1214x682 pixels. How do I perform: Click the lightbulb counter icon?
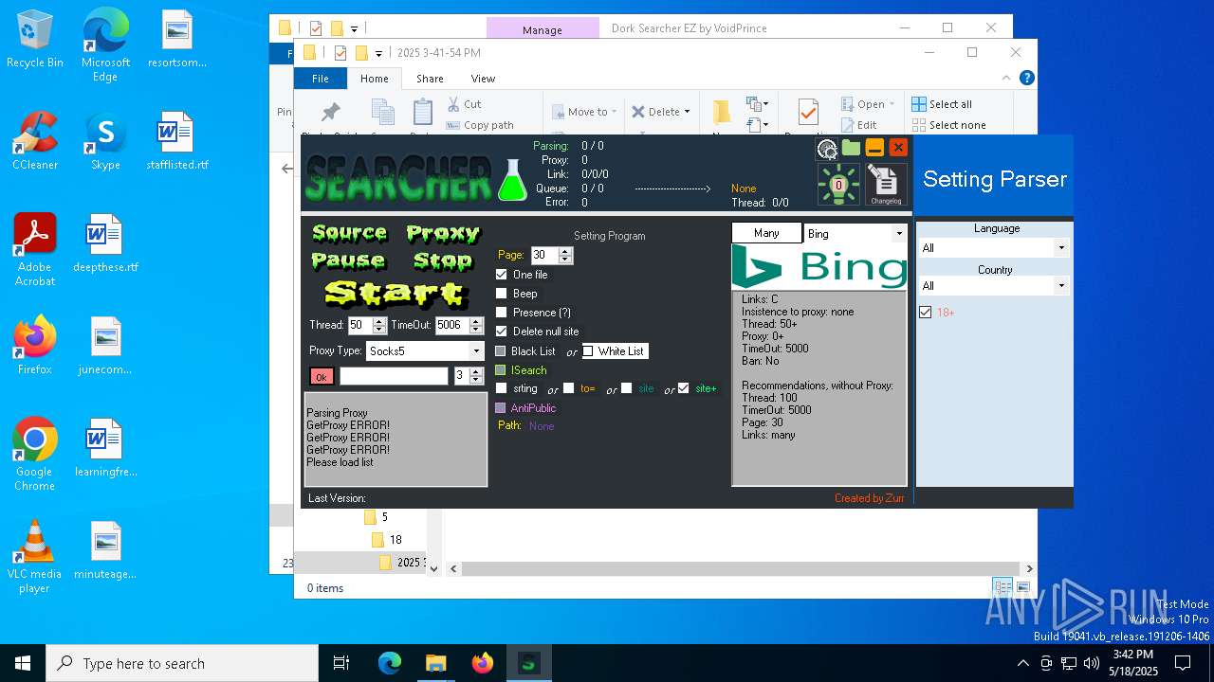tap(838, 185)
